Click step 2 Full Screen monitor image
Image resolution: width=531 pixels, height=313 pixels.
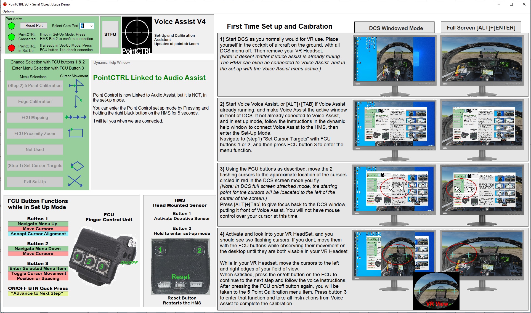pyautogui.click(x=482, y=130)
